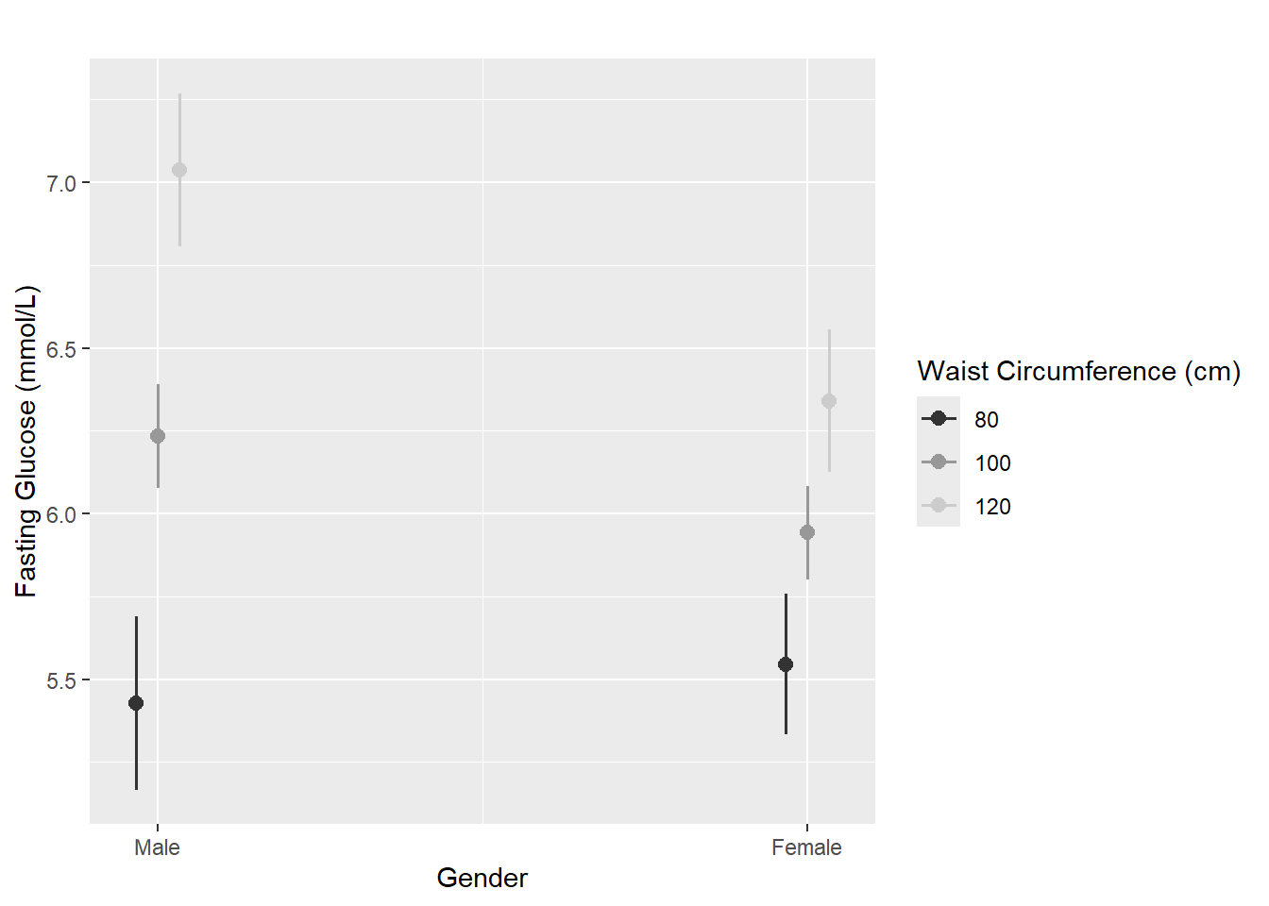Viewport: 1269px width, 906px height.
Task: Click the medium gray legend key for 100
Action: point(939,461)
